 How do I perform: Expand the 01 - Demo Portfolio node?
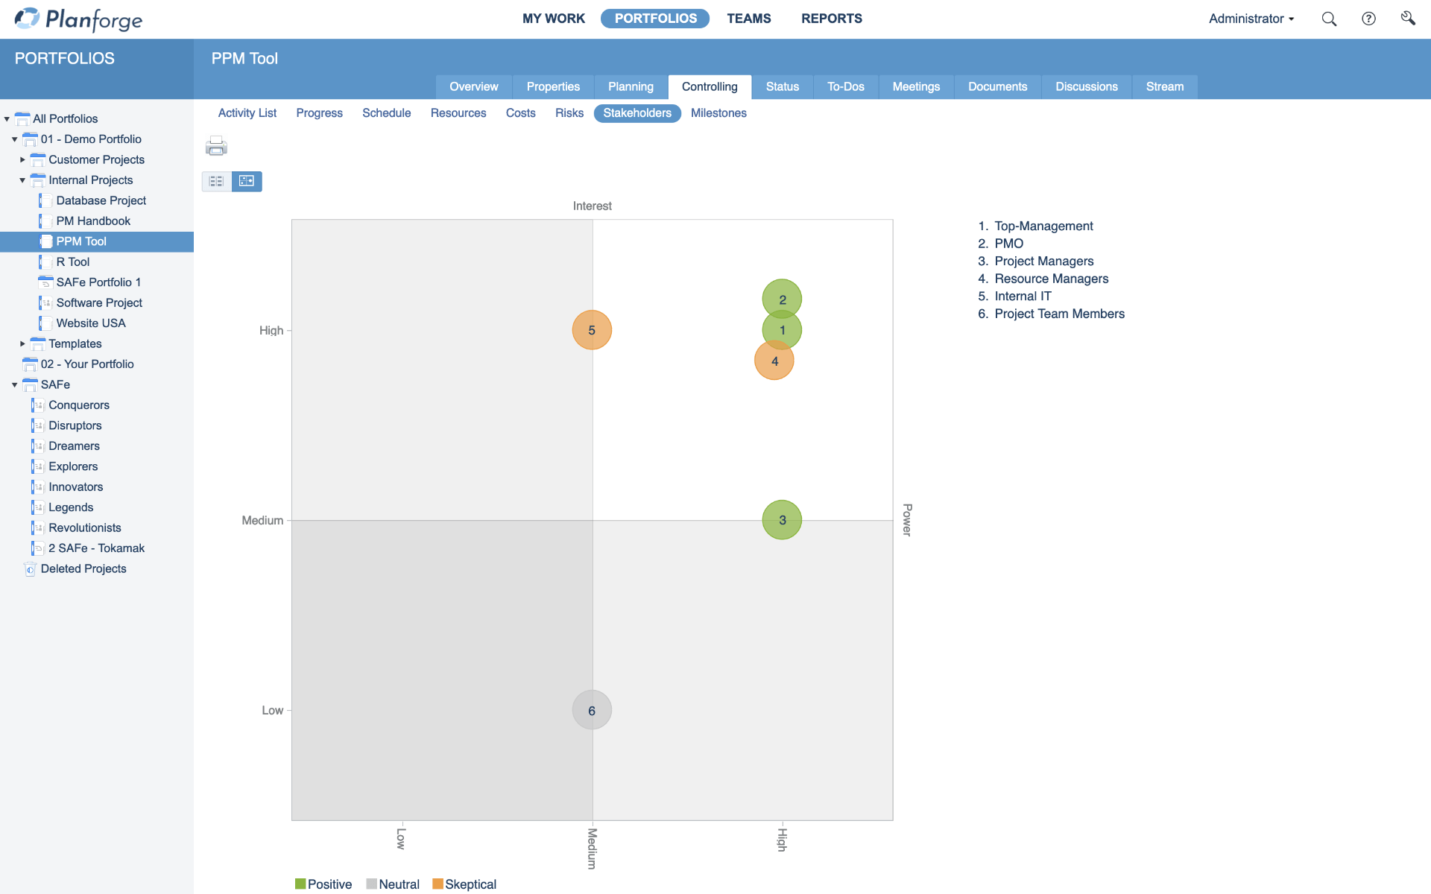16,139
